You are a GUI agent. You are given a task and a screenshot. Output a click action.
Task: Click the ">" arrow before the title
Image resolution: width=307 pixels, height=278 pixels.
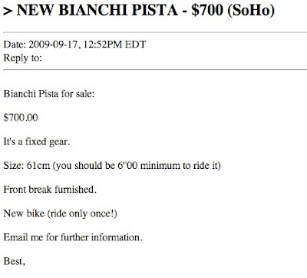point(8,12)
